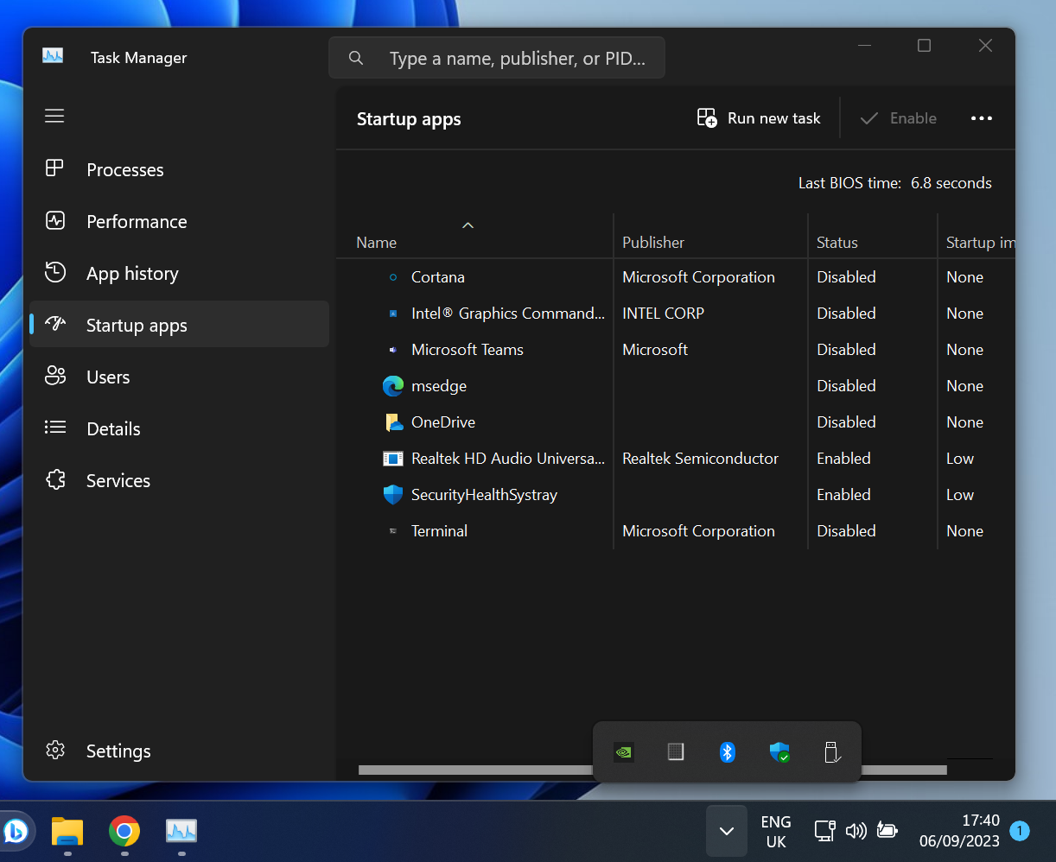The width and height of the screenshot is (1056, 862).
Task: Open Windows Security tray icon
Action: (x=779, y=752)
